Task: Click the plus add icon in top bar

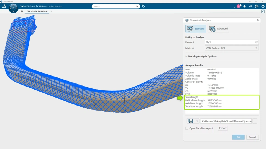Action: [x=244, y=6]
